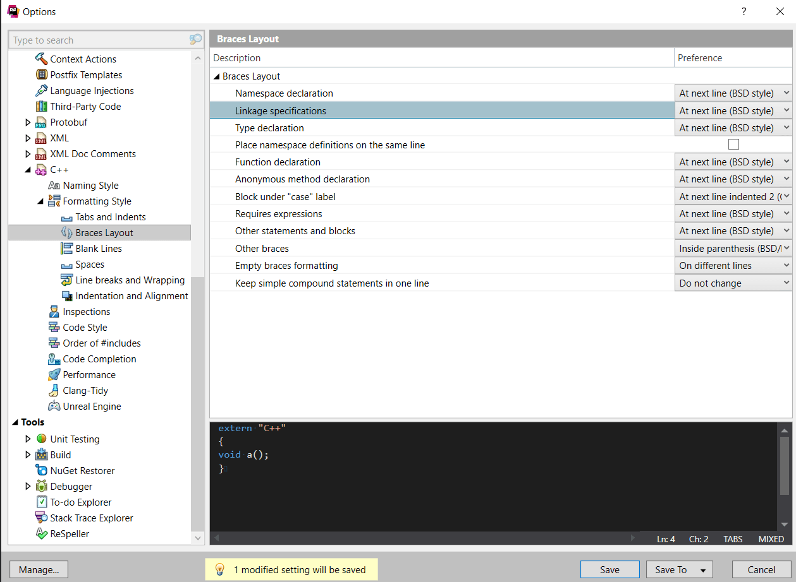Select the Braces Layout tree item
Viewport: 796px width, 582px height.
[x=99, y=233]
